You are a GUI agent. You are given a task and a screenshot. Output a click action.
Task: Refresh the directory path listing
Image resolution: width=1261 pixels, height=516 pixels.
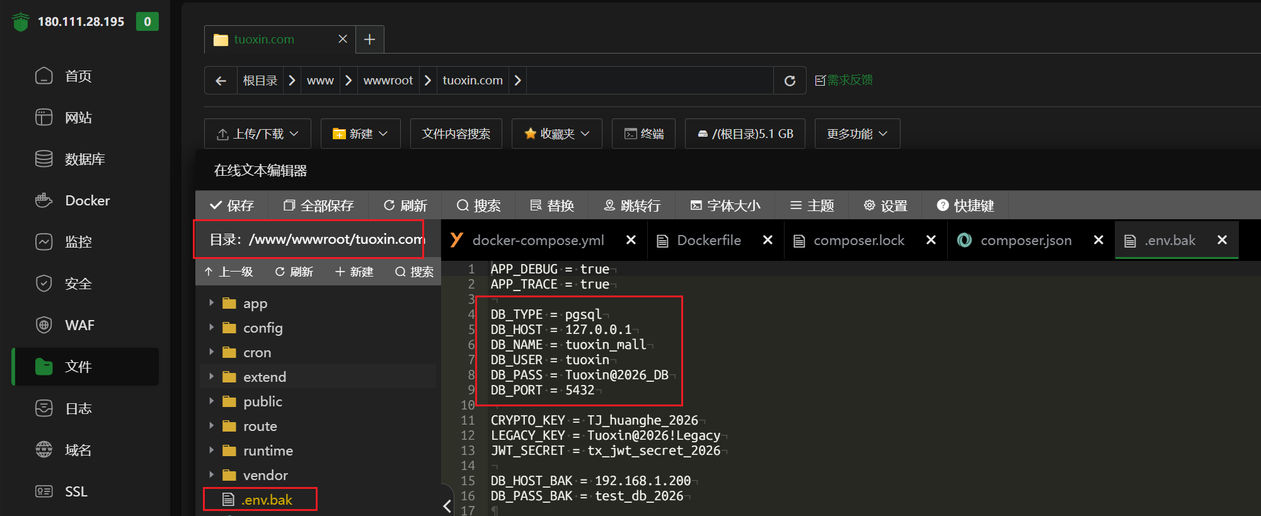790,81
